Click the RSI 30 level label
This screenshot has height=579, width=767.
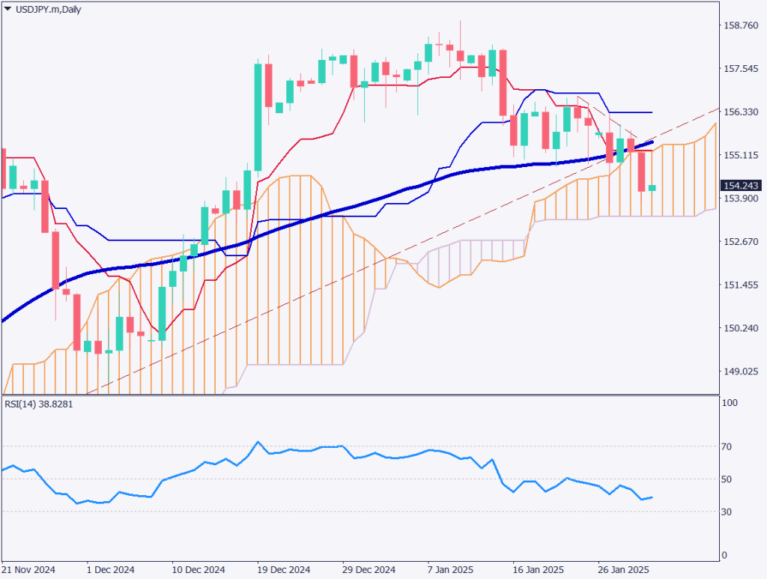[727, 512]
